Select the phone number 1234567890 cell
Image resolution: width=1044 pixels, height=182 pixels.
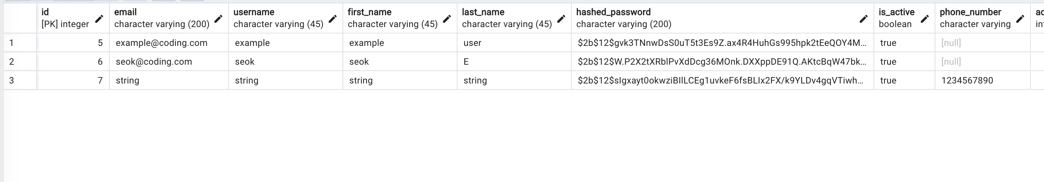(x=983, y=80)
